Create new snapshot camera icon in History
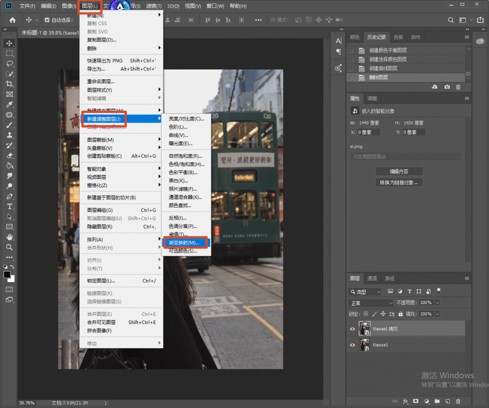The image size is (489, 408). pyautogui.click(x=447, y=87)
